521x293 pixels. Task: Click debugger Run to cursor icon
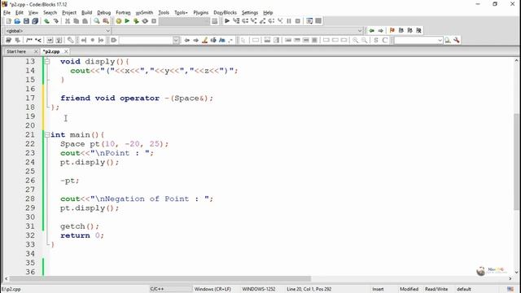click(x=236, y=21)
